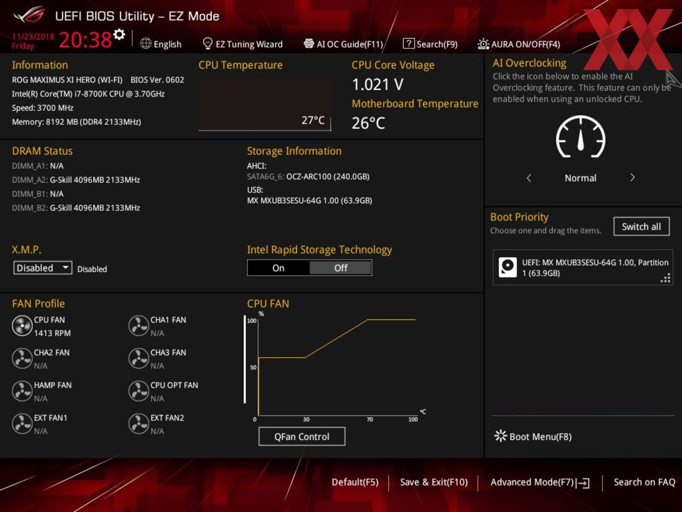
Task: Click the DIMM_B1 N/A entry
Action: (38, 194)
